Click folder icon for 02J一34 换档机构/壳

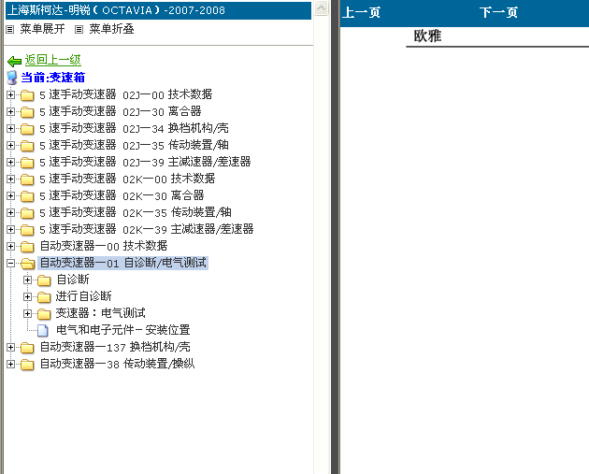point(27,129)
